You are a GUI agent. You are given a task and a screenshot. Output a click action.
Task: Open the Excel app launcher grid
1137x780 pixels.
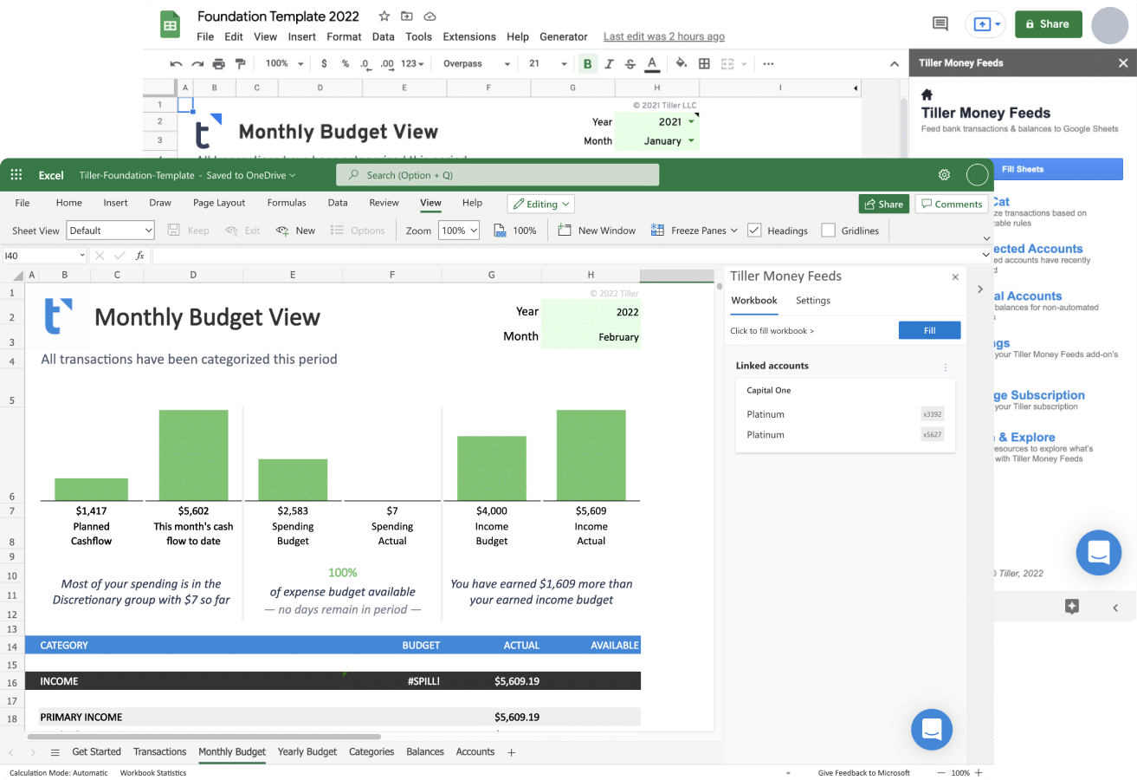pos(16,175)
